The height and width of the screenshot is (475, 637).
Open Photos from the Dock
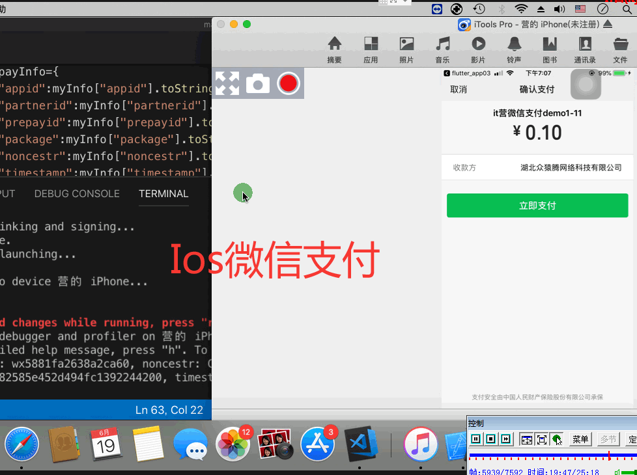click(233, 444)
